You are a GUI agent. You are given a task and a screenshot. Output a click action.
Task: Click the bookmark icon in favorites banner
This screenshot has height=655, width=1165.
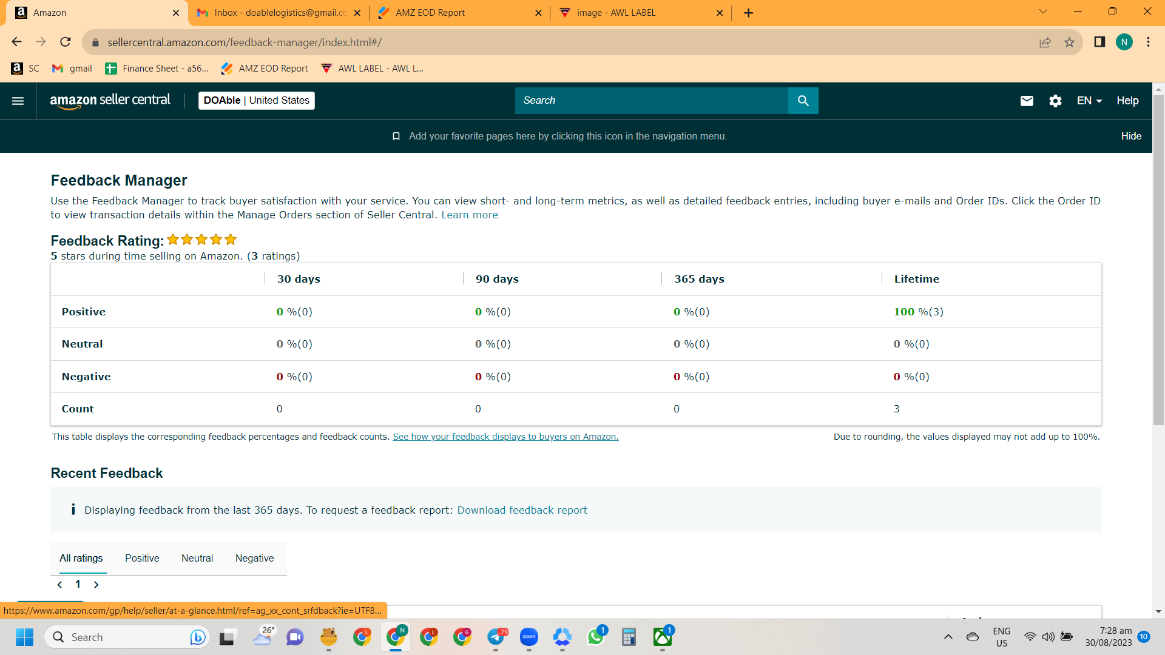pyautogui.click(x=396, y=136)
